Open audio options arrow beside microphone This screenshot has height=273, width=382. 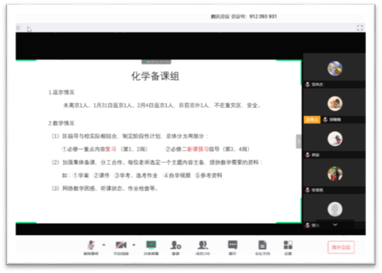pyautogui.click(x=104, y=245)
